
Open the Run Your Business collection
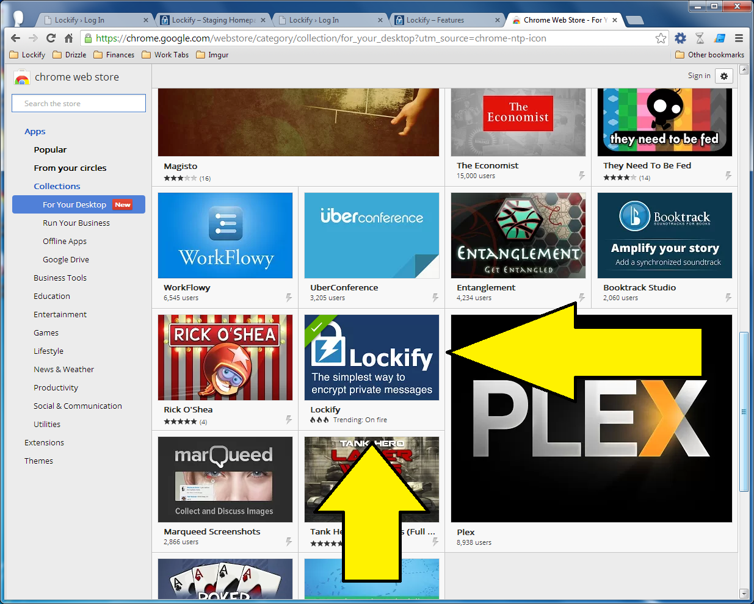point(76,223)
